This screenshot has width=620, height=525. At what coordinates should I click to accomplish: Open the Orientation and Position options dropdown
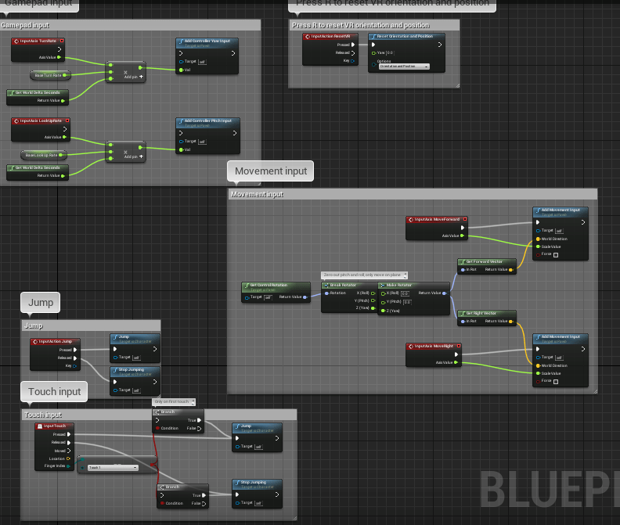404,67
